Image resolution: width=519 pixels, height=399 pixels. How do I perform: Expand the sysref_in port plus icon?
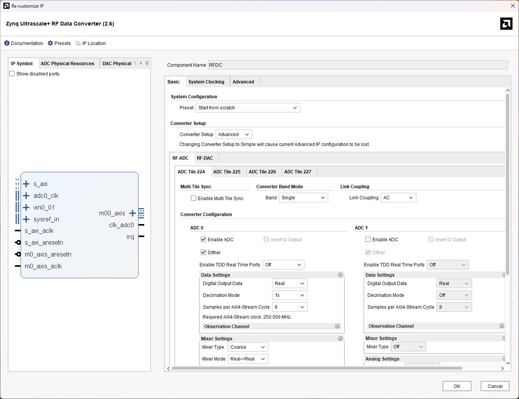pos(26,220)
